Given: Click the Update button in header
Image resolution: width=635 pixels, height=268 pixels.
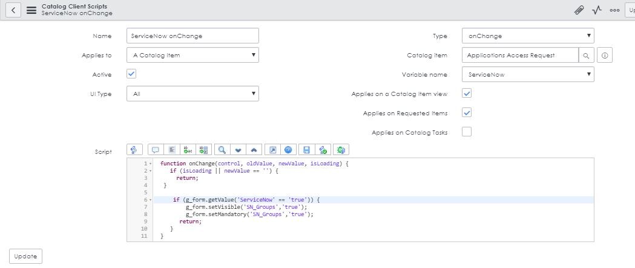Looking at the screenshot, I should click(630, 10).
